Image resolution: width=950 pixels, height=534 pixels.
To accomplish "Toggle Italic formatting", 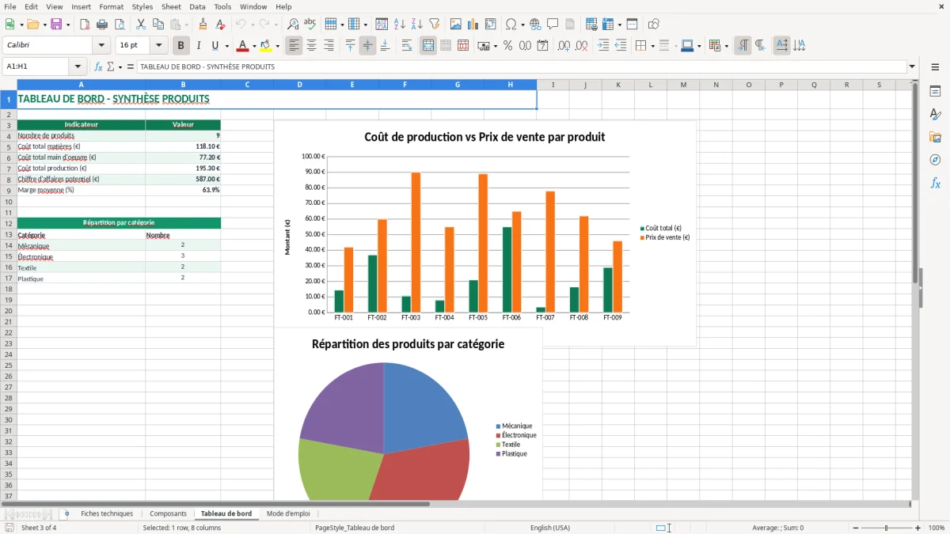I will pos(198,46).
